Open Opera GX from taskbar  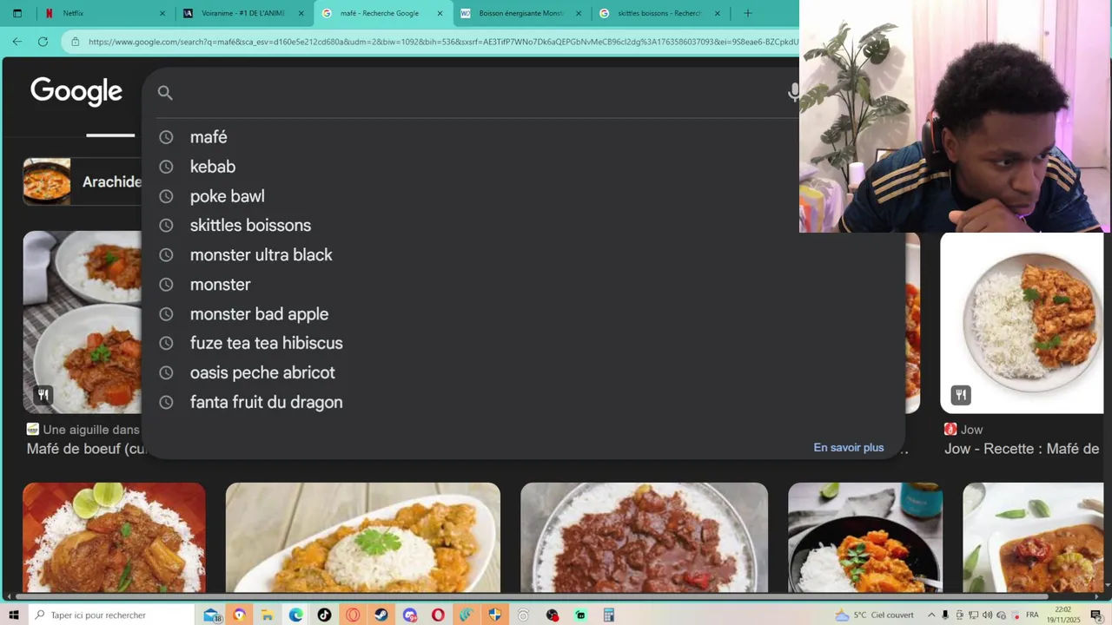click(x=353, y=615)
